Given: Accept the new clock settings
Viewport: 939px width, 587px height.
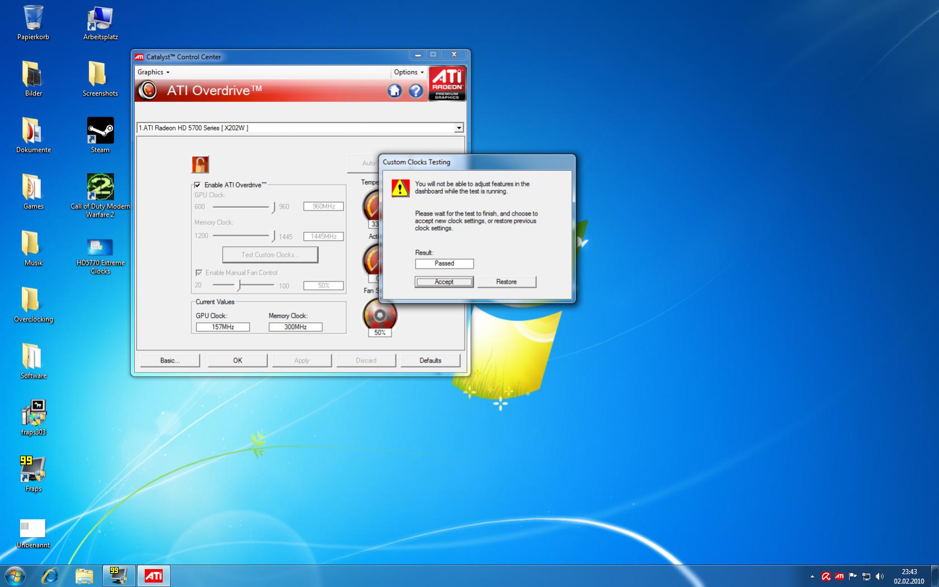Looking at the screenshot, I should pyautogui.click(x=444, y=282).
